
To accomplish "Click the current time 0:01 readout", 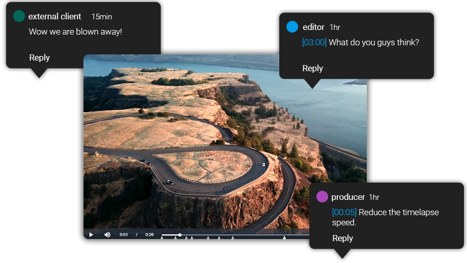I will point(124,235).
